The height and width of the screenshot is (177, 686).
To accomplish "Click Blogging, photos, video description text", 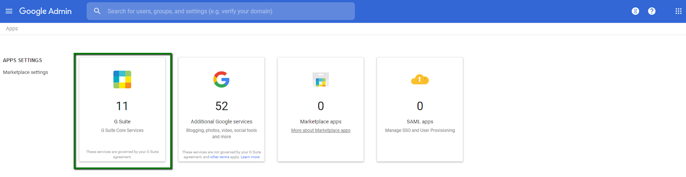I will coord(222,133).
